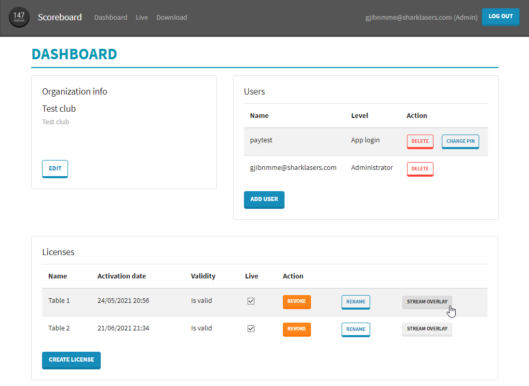Rename the Table 1 license
Screen dimensions: 529x386
coord(356,302)
